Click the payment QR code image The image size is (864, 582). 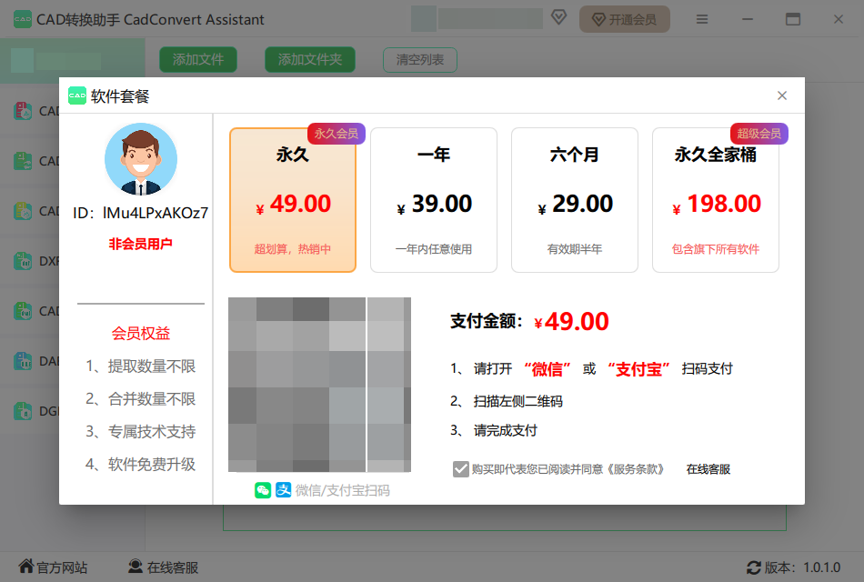click(x=319, y=385)
